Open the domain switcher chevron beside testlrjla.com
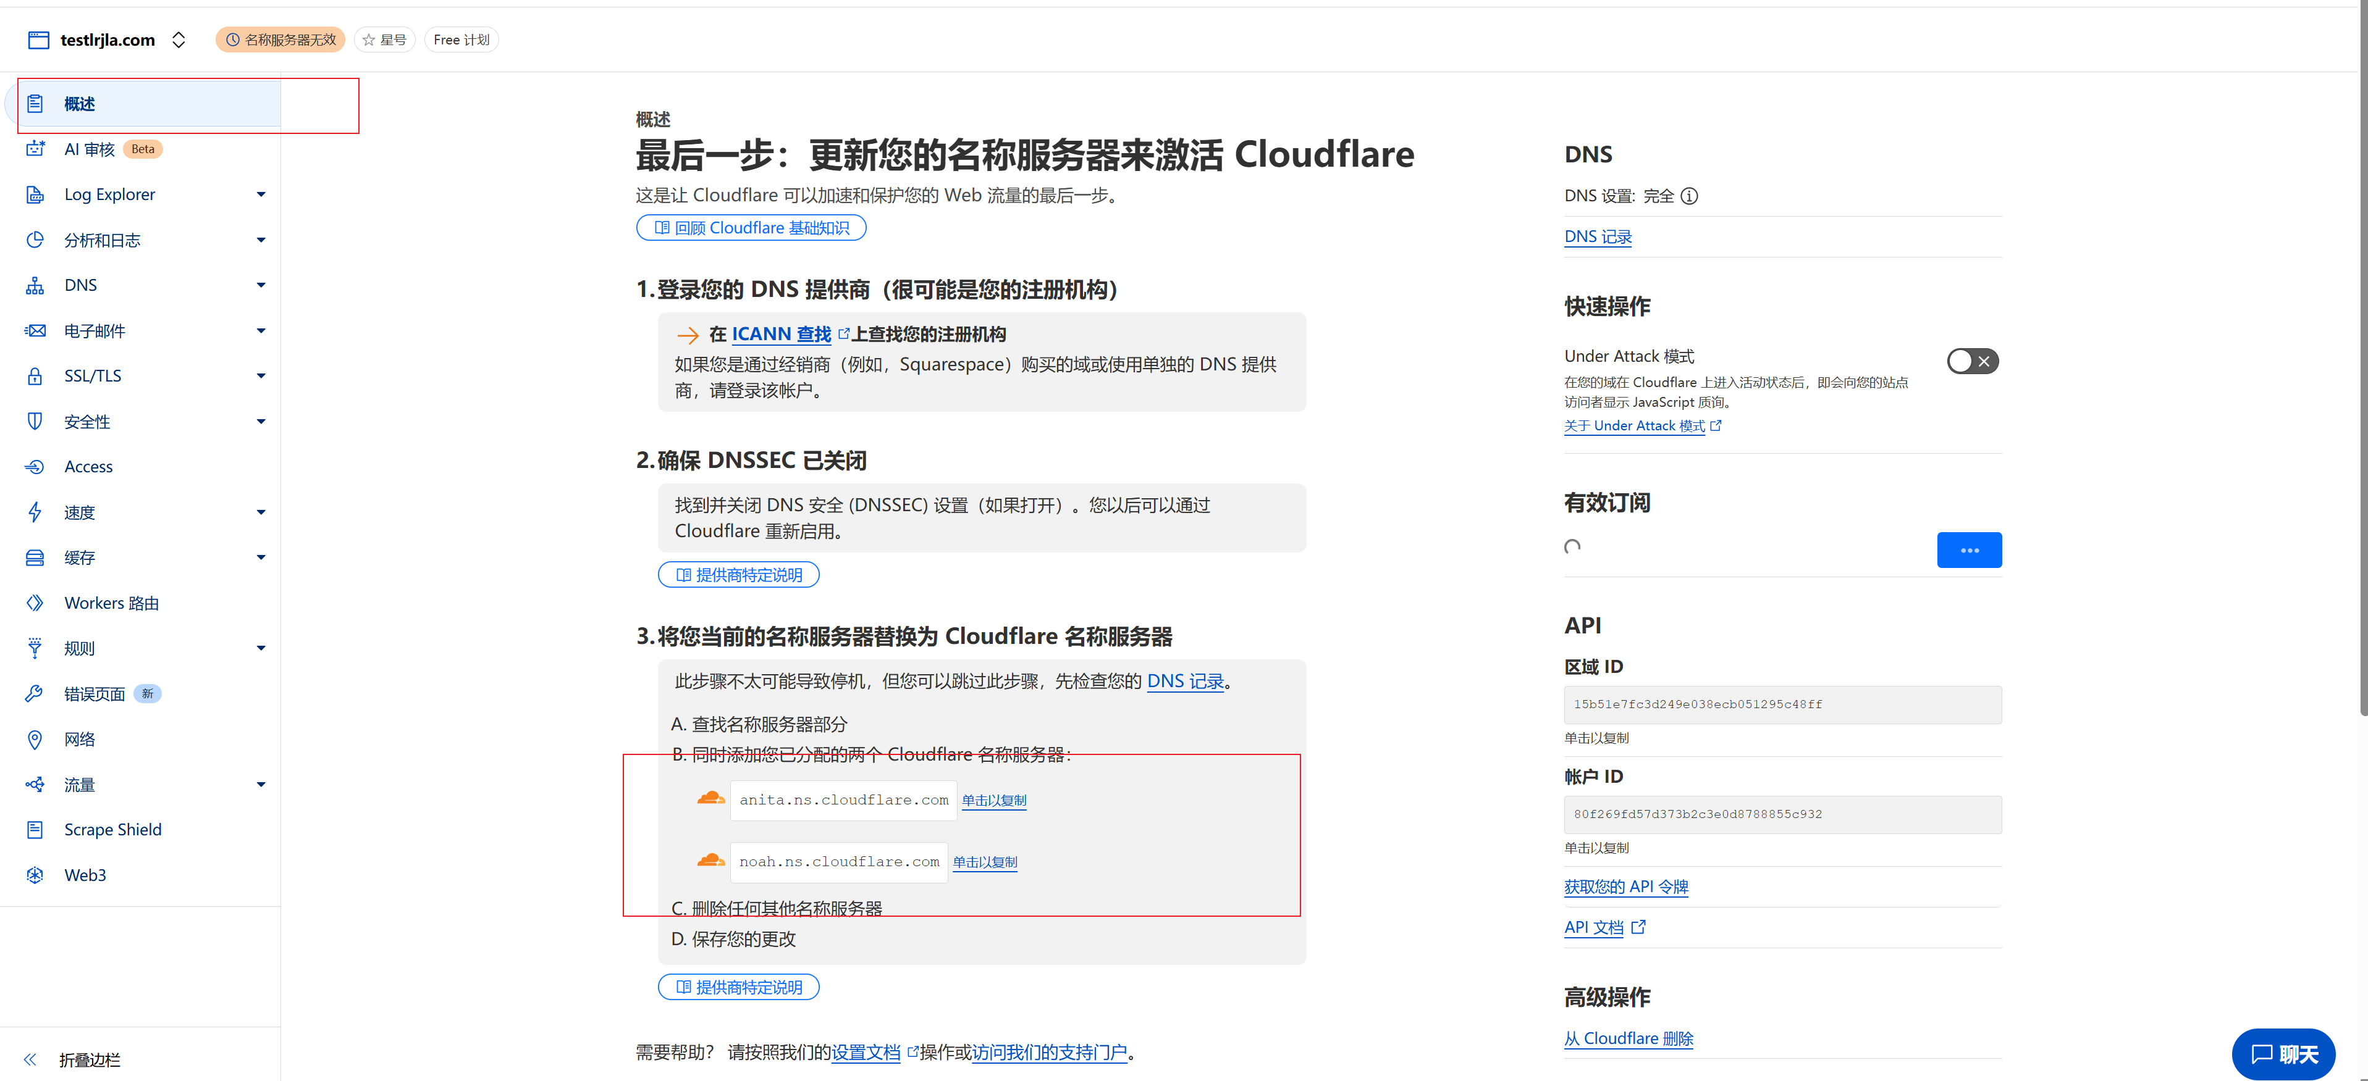The height and width of the screenshot is (1081, 2368). (x=179, y=40)
